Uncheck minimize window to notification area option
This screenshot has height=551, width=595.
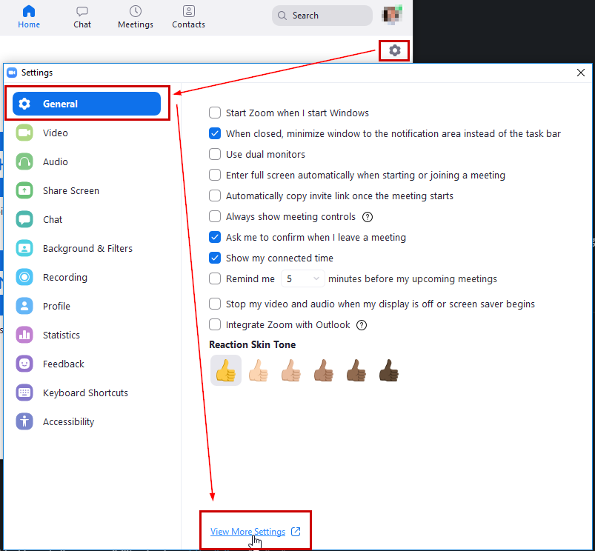tap(215, 133)
